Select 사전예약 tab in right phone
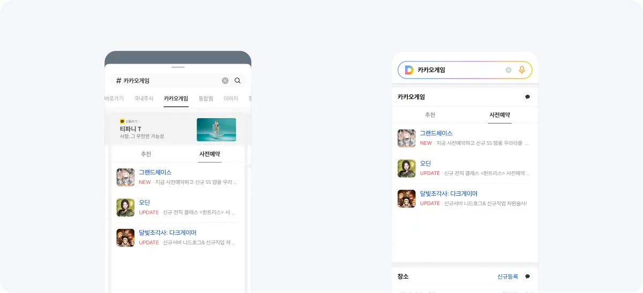This screenshot has height=293, width=643. (x=499, y=115)
